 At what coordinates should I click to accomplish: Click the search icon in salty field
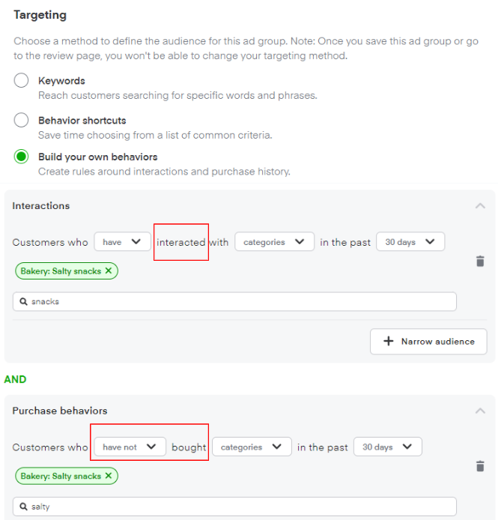(x=24, y=507)
